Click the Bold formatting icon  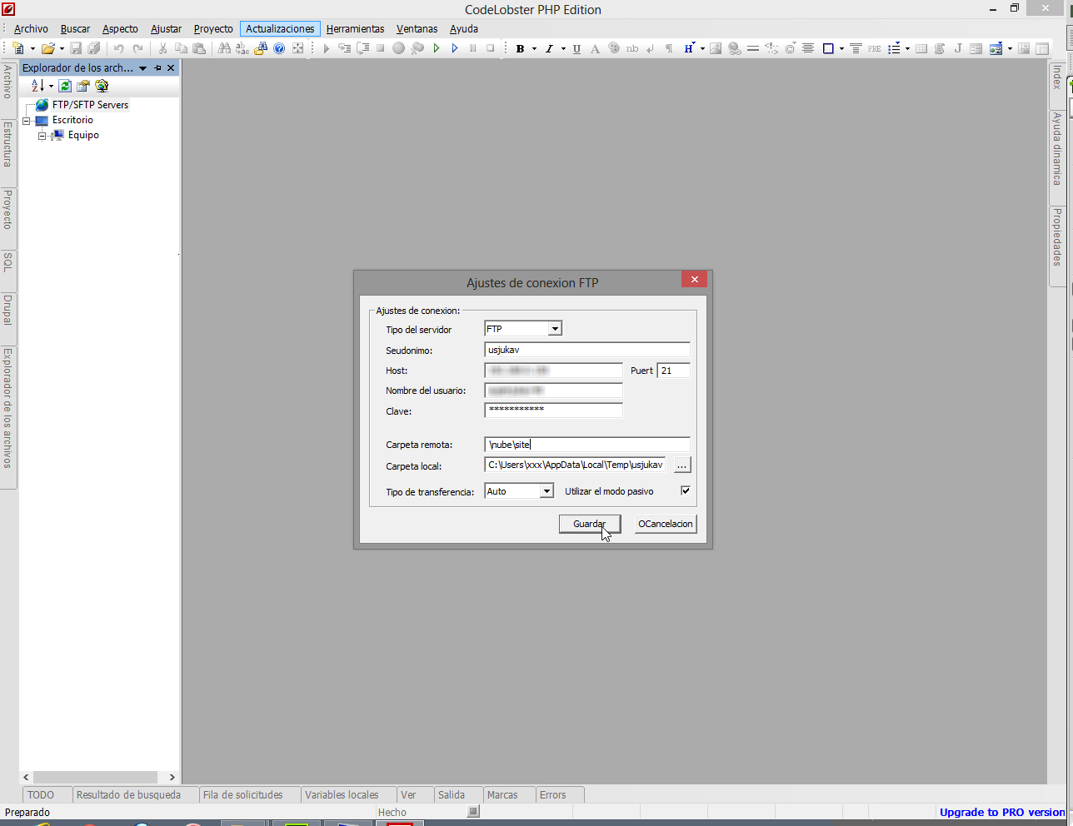(x=520, y=48)
